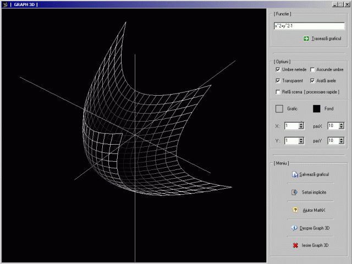Click the Setari implicite icon
Viewport: 352px width, 264px height.
(x=295, y=193)
